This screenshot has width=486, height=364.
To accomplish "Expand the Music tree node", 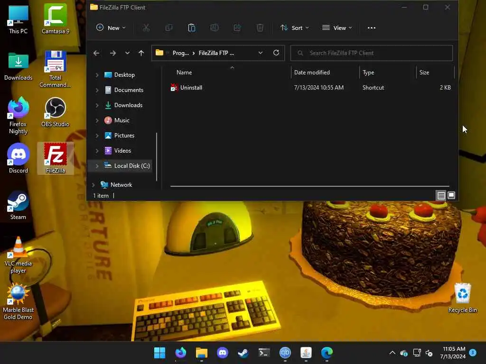I will [x=97, y=120].
